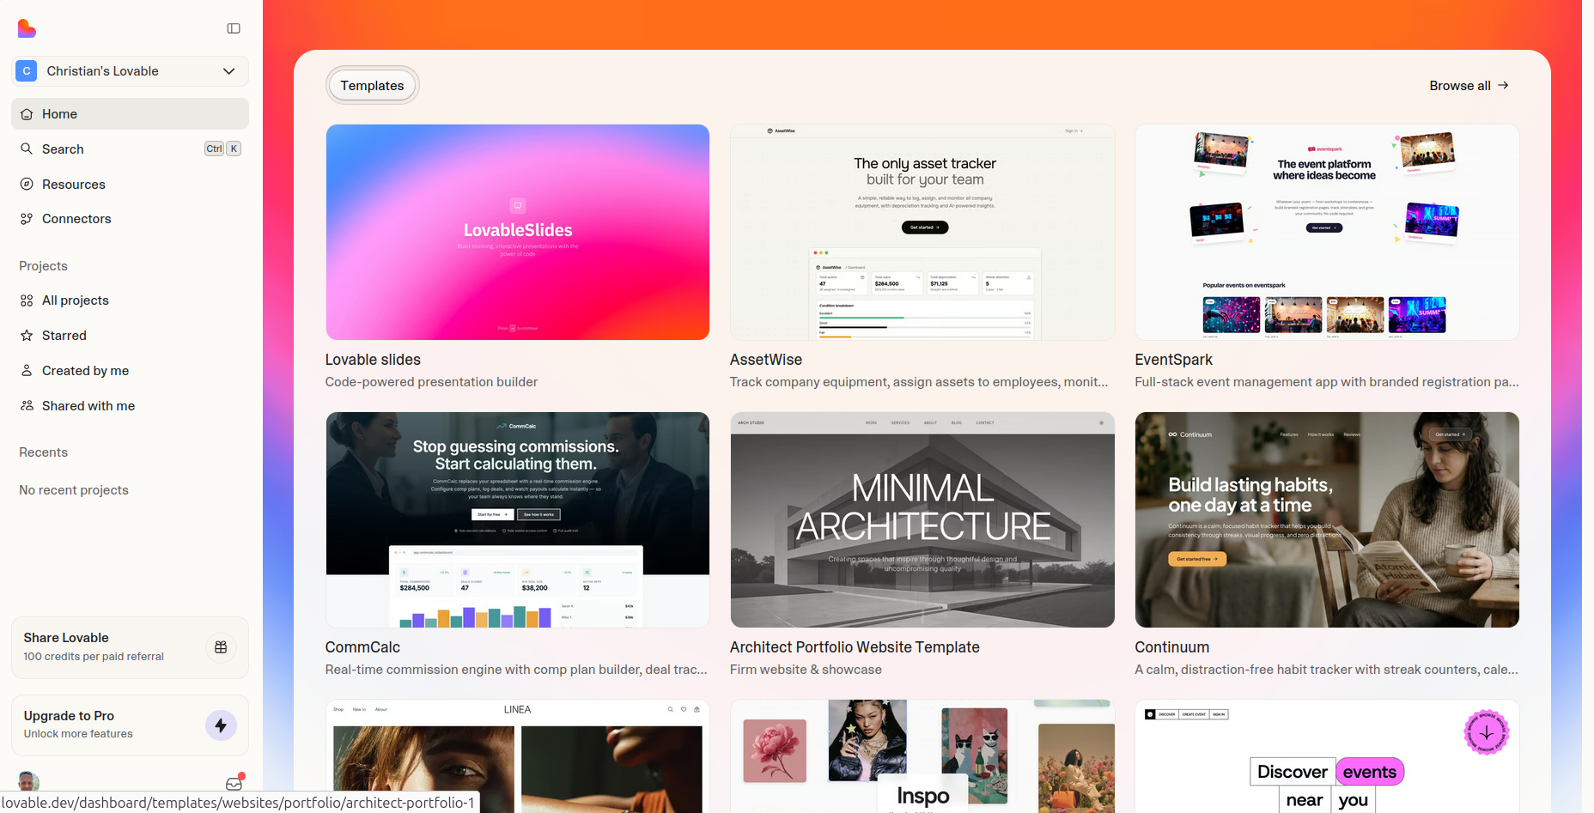1594x813 pixels.
Task: Open EventSpark template thumbnail
Action: [x=1327, y=232]
